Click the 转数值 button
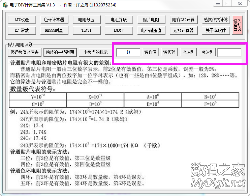Image resolution: width=250 pixels, height=196 pixels. [x=151, y=52]
